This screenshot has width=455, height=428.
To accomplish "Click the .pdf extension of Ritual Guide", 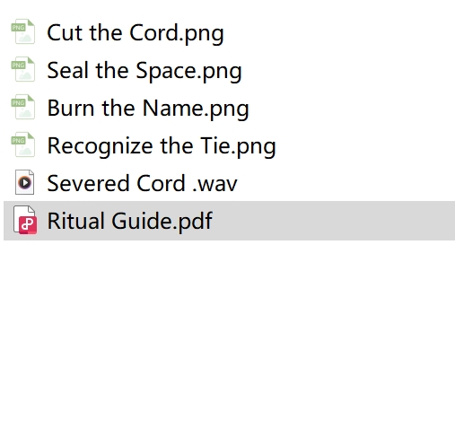I will (193, 222).
